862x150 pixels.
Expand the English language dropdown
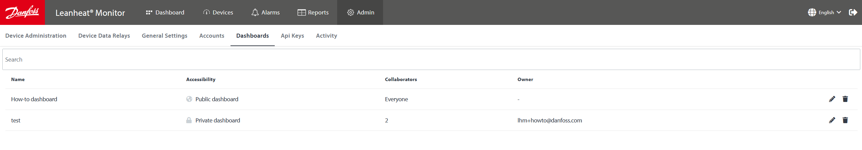tap(830, 12)
